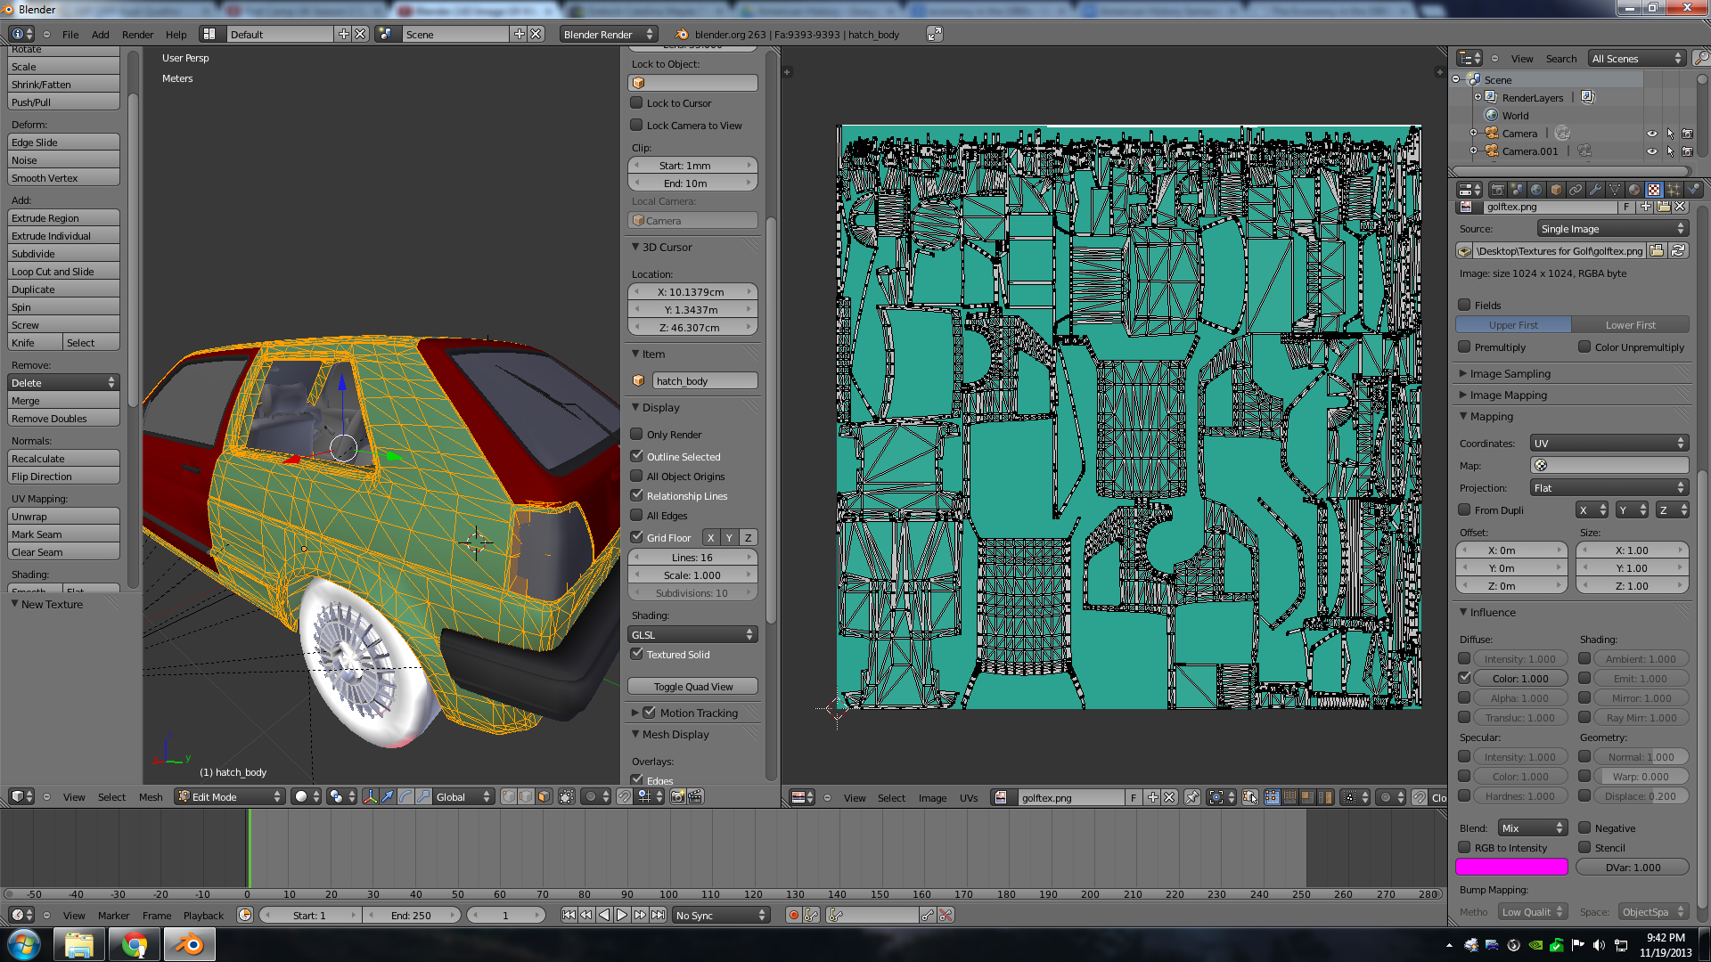This screenshot has height=962, width=1711.
Task: Pin the image in UV editor
Action: 1191,797
